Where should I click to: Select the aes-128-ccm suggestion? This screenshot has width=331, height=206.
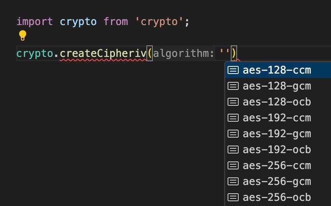[x=278, y=70]
